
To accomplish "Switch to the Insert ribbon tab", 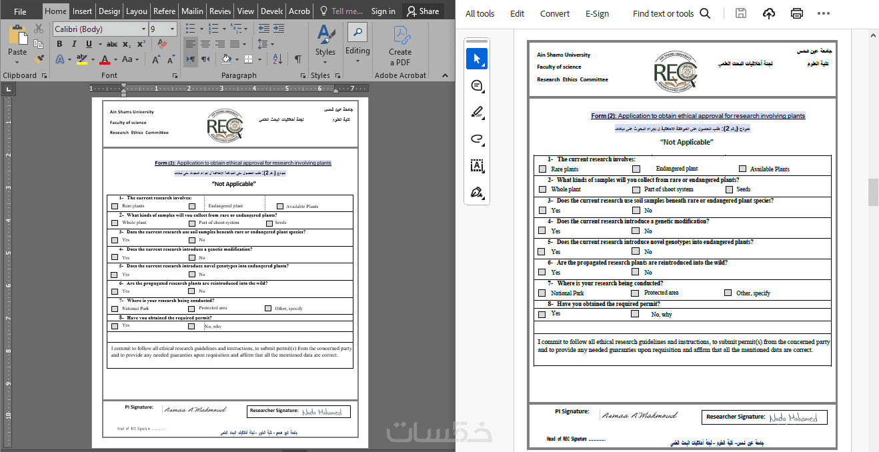I will point(82,11).
